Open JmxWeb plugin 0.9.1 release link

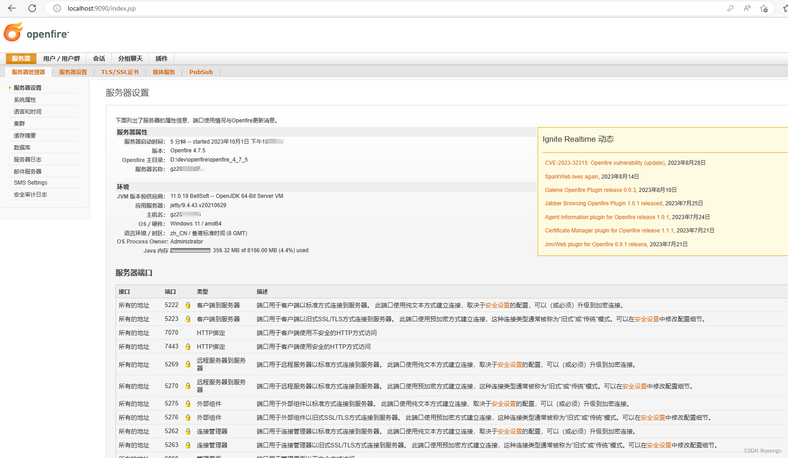point(596,244)
